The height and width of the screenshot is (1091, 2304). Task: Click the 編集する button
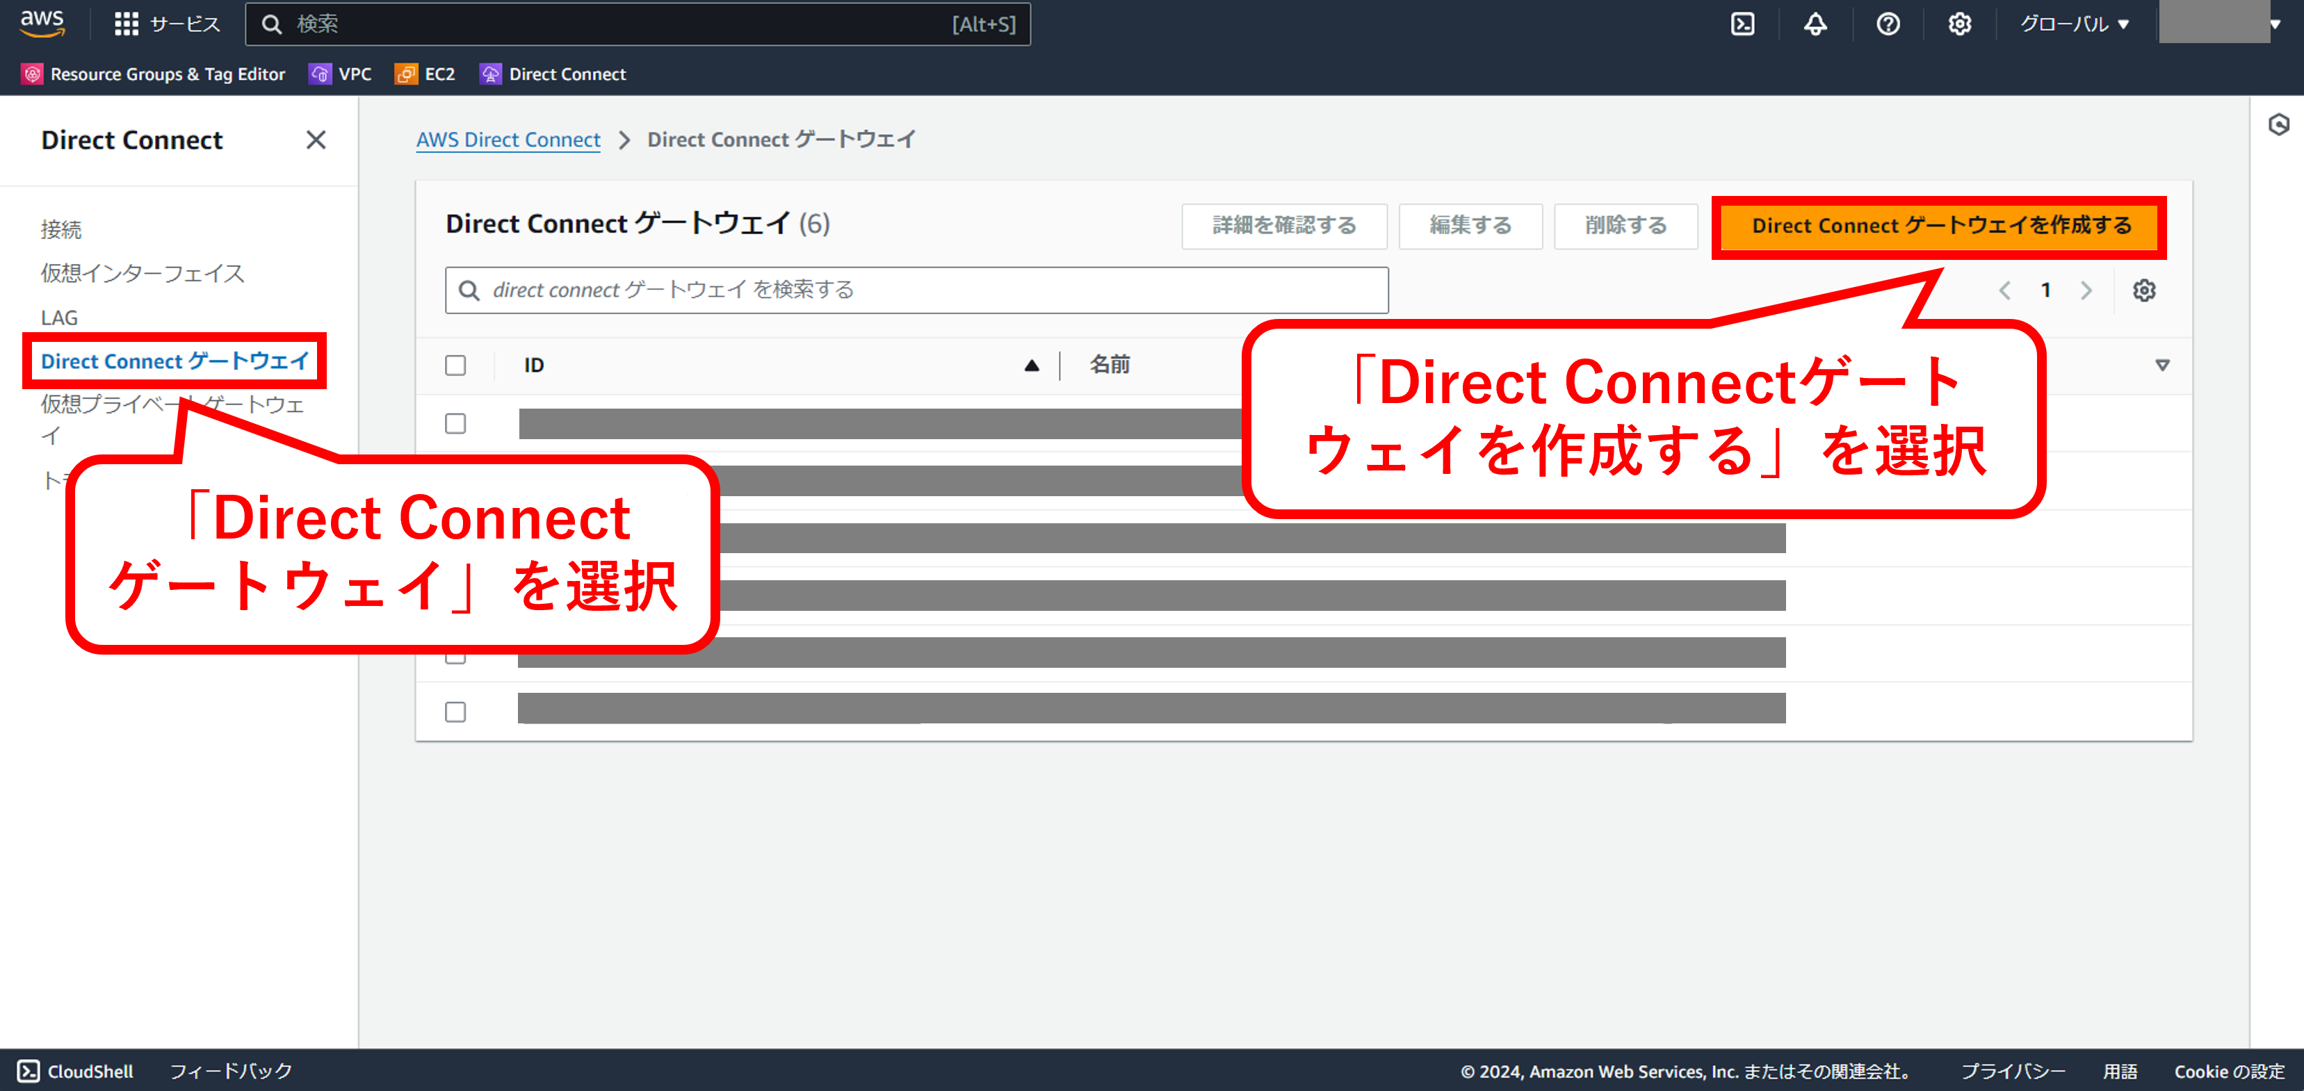(x=1470, y=225)
